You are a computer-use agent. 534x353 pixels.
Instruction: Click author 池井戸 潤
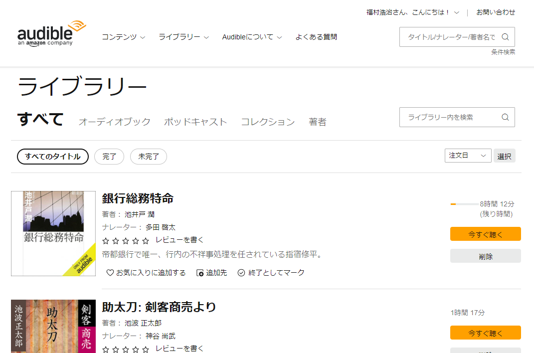coord(140,214)
